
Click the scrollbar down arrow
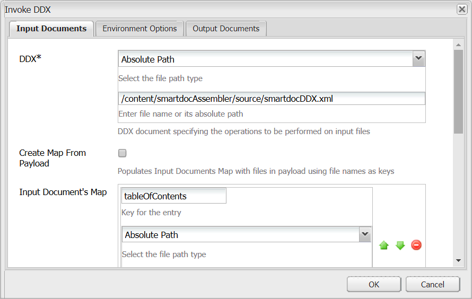(458, 260)
